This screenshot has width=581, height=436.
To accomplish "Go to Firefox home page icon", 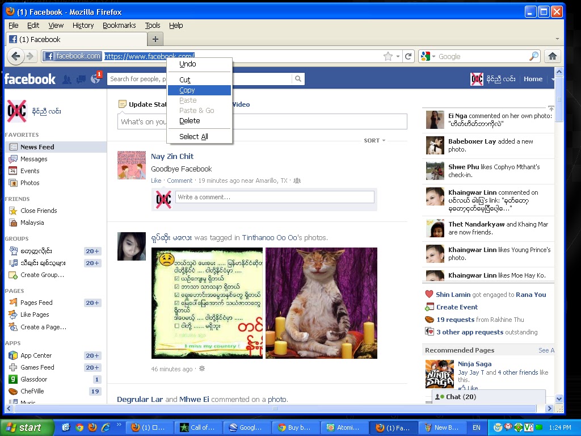I will pyautogui.click(x=553, y=56).
